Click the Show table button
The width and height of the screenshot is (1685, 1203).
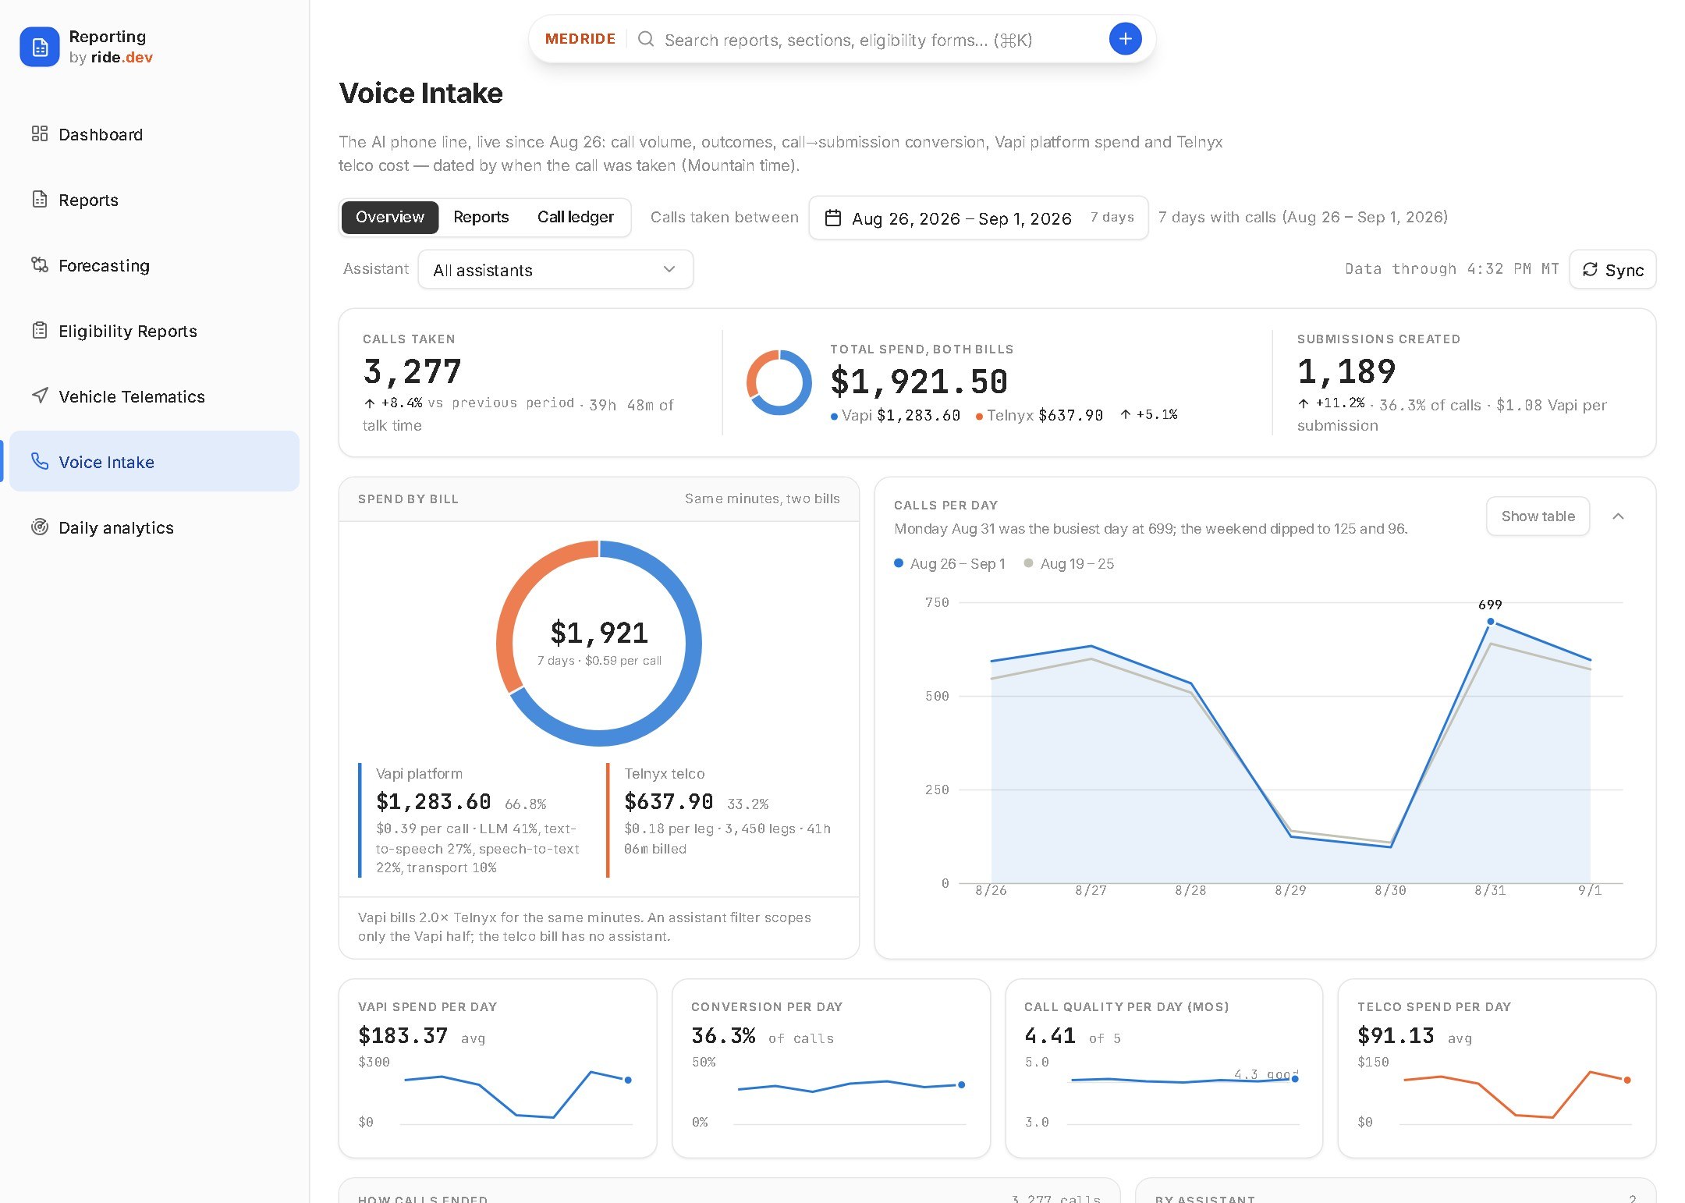1538,516
